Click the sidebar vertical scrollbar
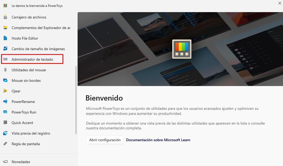Viewport: 283px width, 166px height. (76, 100)
